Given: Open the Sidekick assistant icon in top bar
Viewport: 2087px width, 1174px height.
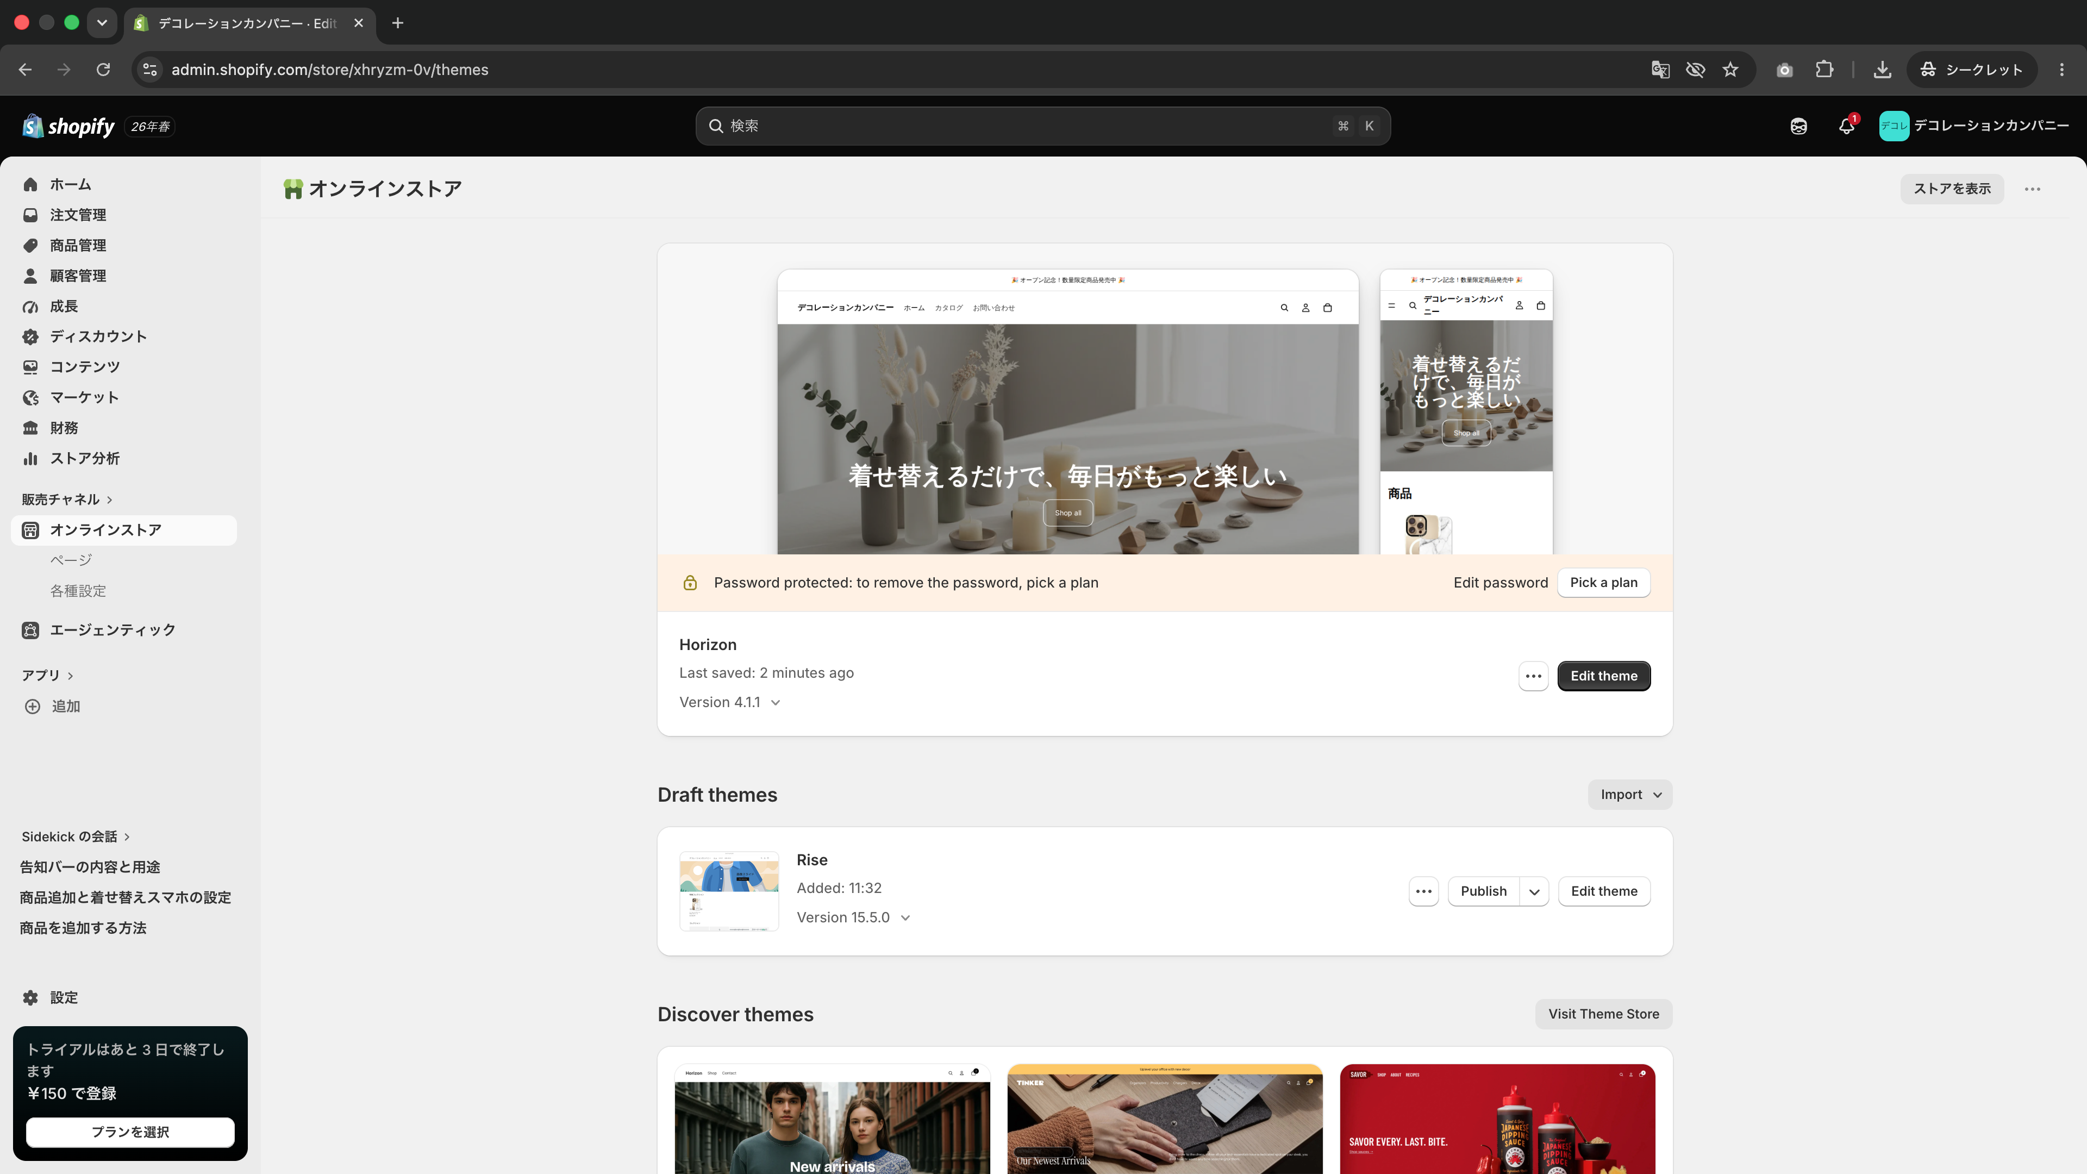Looking at the screenshot, I should point(1798,126).
